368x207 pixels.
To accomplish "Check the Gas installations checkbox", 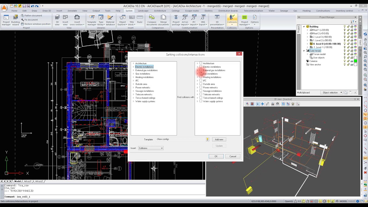I will point(201,74).
